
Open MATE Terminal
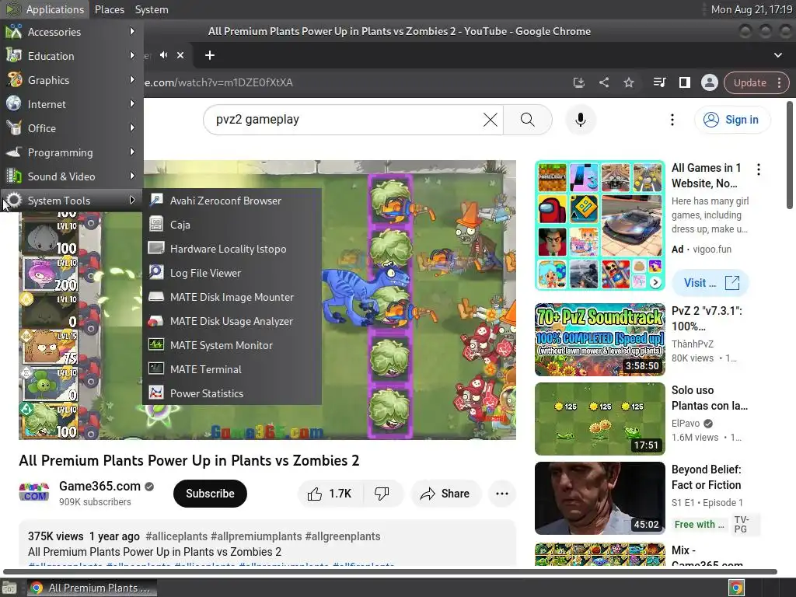click(232, 369)
